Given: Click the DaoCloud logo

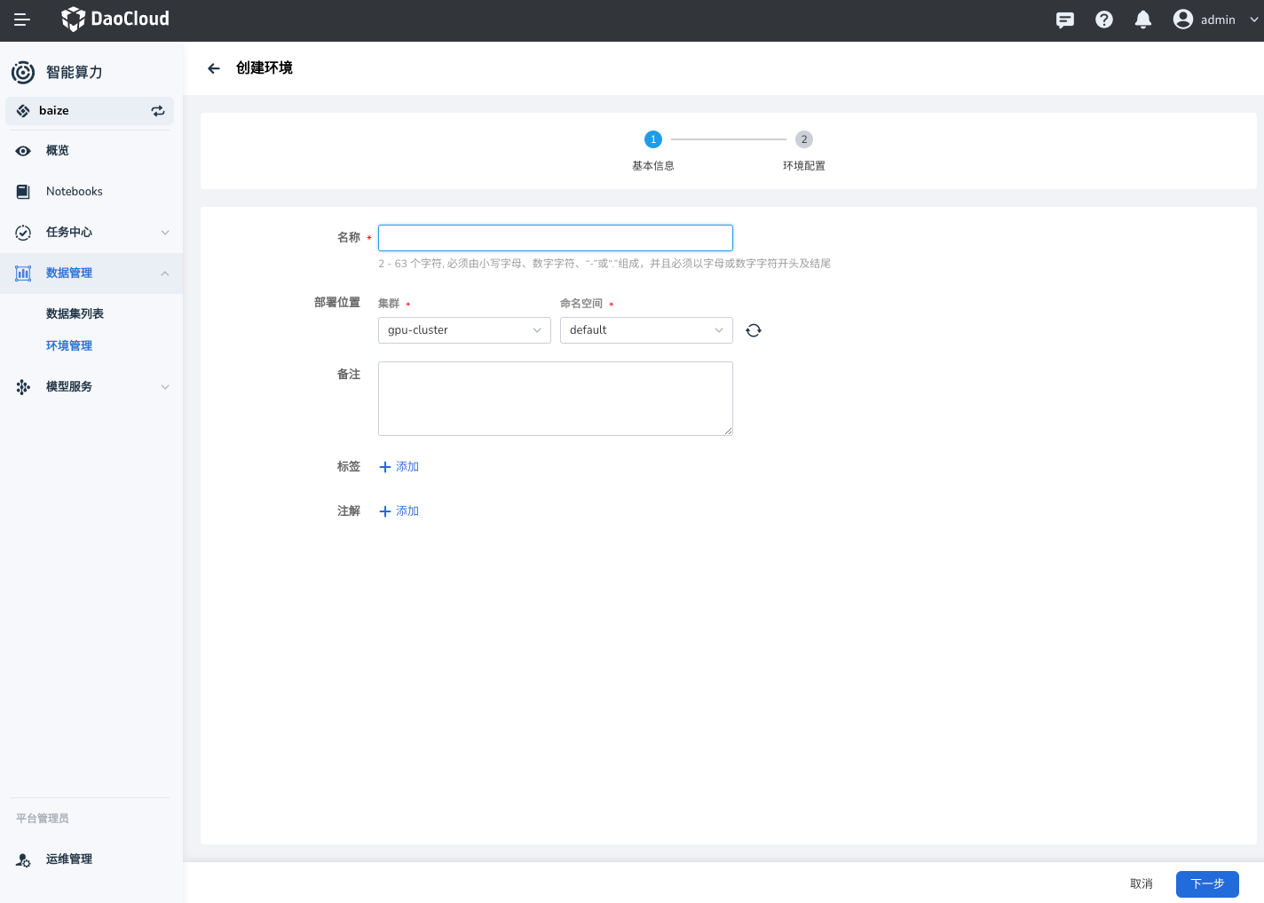Looking at the screenshot, I should click(x=115, y=19).
